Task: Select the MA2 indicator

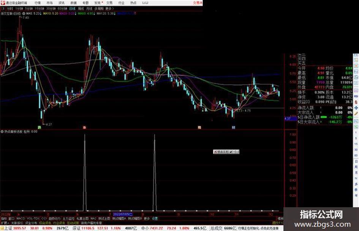Action: click(x=93, y=218)
